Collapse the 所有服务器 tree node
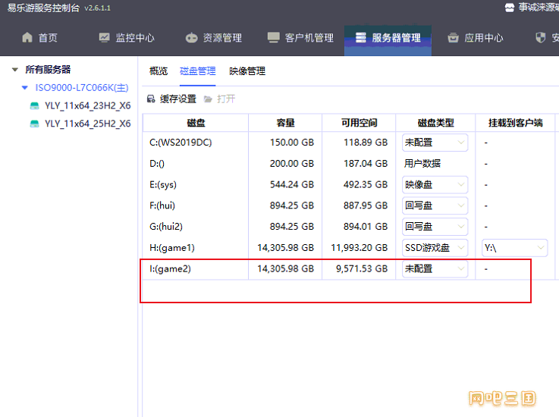The image size is (559, 417). (x=14, y=70)
